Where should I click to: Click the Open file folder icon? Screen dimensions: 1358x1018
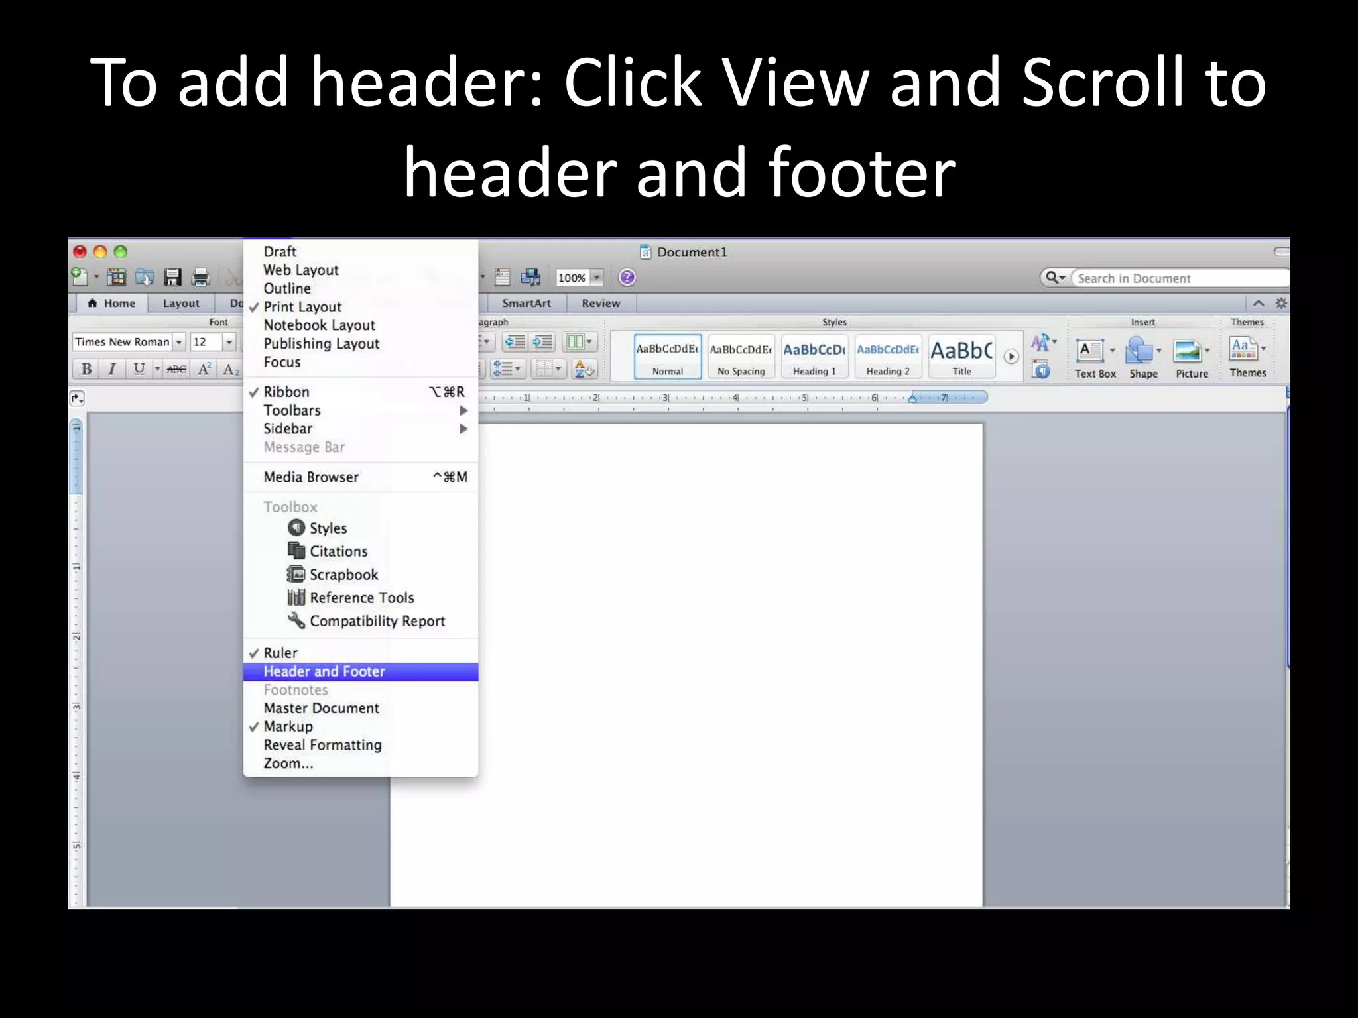pos(145,276)
